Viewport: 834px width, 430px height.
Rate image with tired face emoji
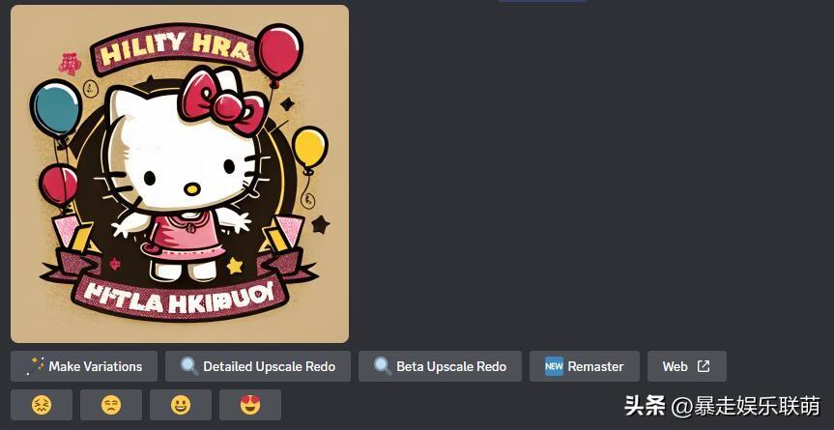tap(42, 405)
